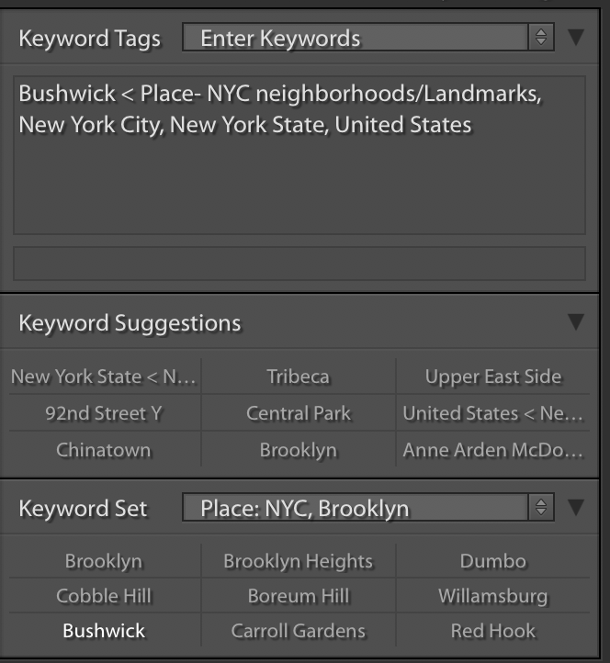Viewport: 610px width, 663px height.
Task: Apply the Red Hook keyword
Action: click(x=493, y=631)
